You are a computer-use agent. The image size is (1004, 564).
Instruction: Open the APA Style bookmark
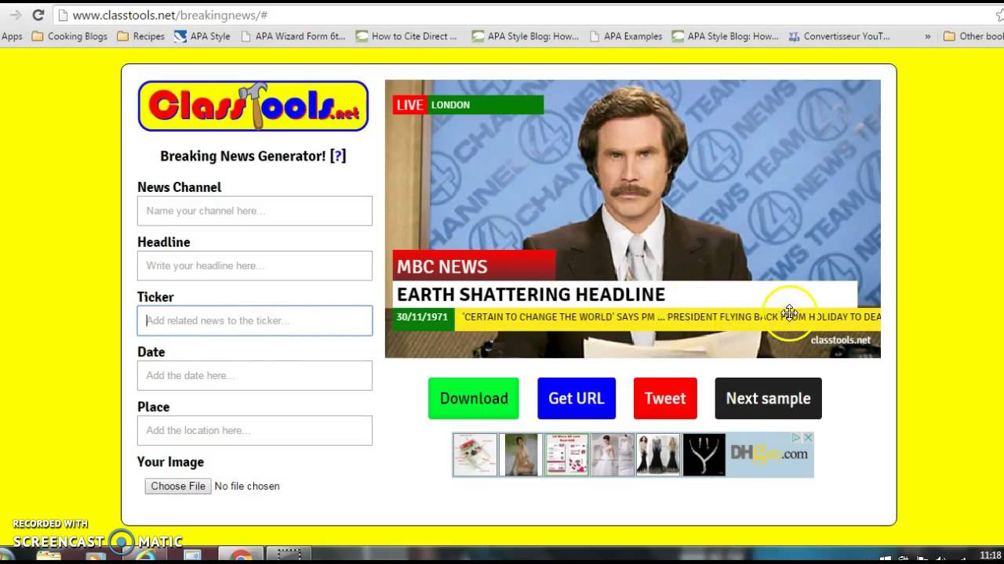coord(202,36)
